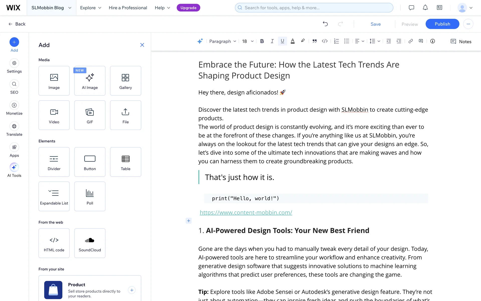Click the highlight color marker icon
This screenshot has height=301, width=481.
(x=303, y=41)
